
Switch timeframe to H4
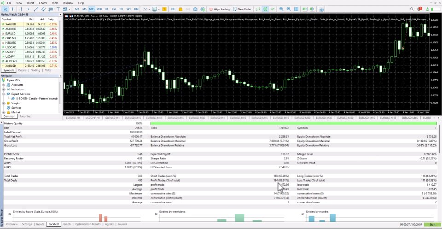pos(114,9)
